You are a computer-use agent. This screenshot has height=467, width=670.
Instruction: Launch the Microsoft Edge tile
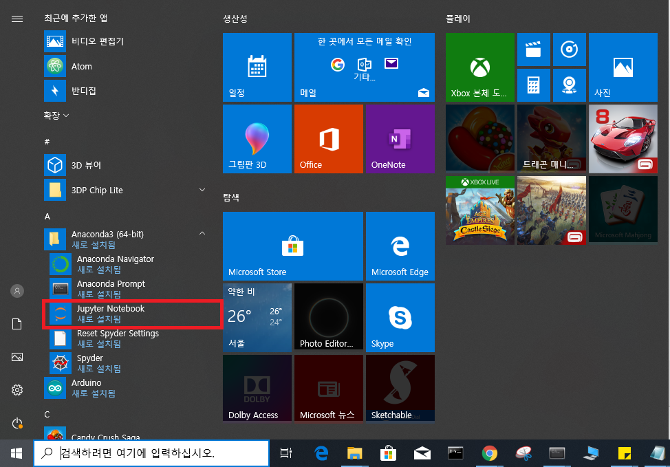click(400, 246)
